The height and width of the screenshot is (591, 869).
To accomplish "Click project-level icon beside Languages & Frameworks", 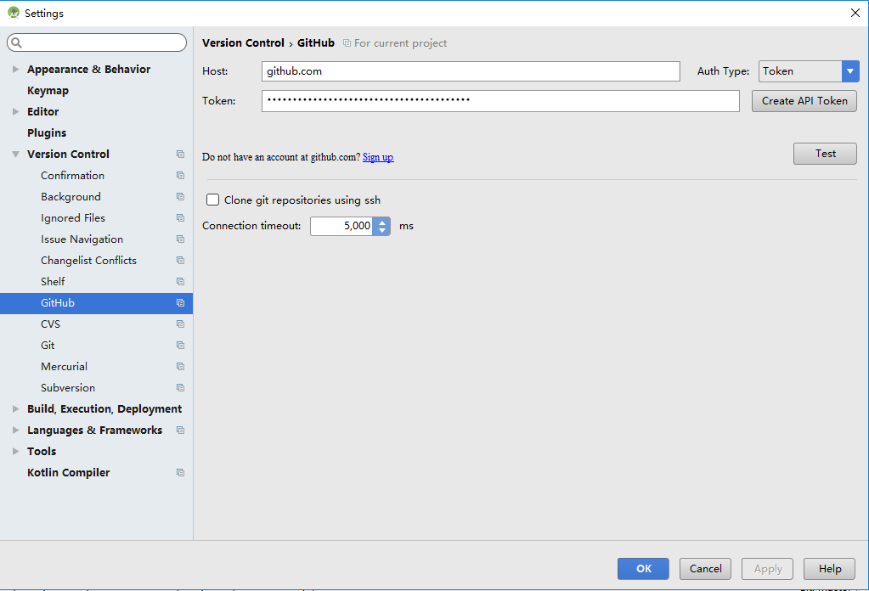I will tap(180, 430).
